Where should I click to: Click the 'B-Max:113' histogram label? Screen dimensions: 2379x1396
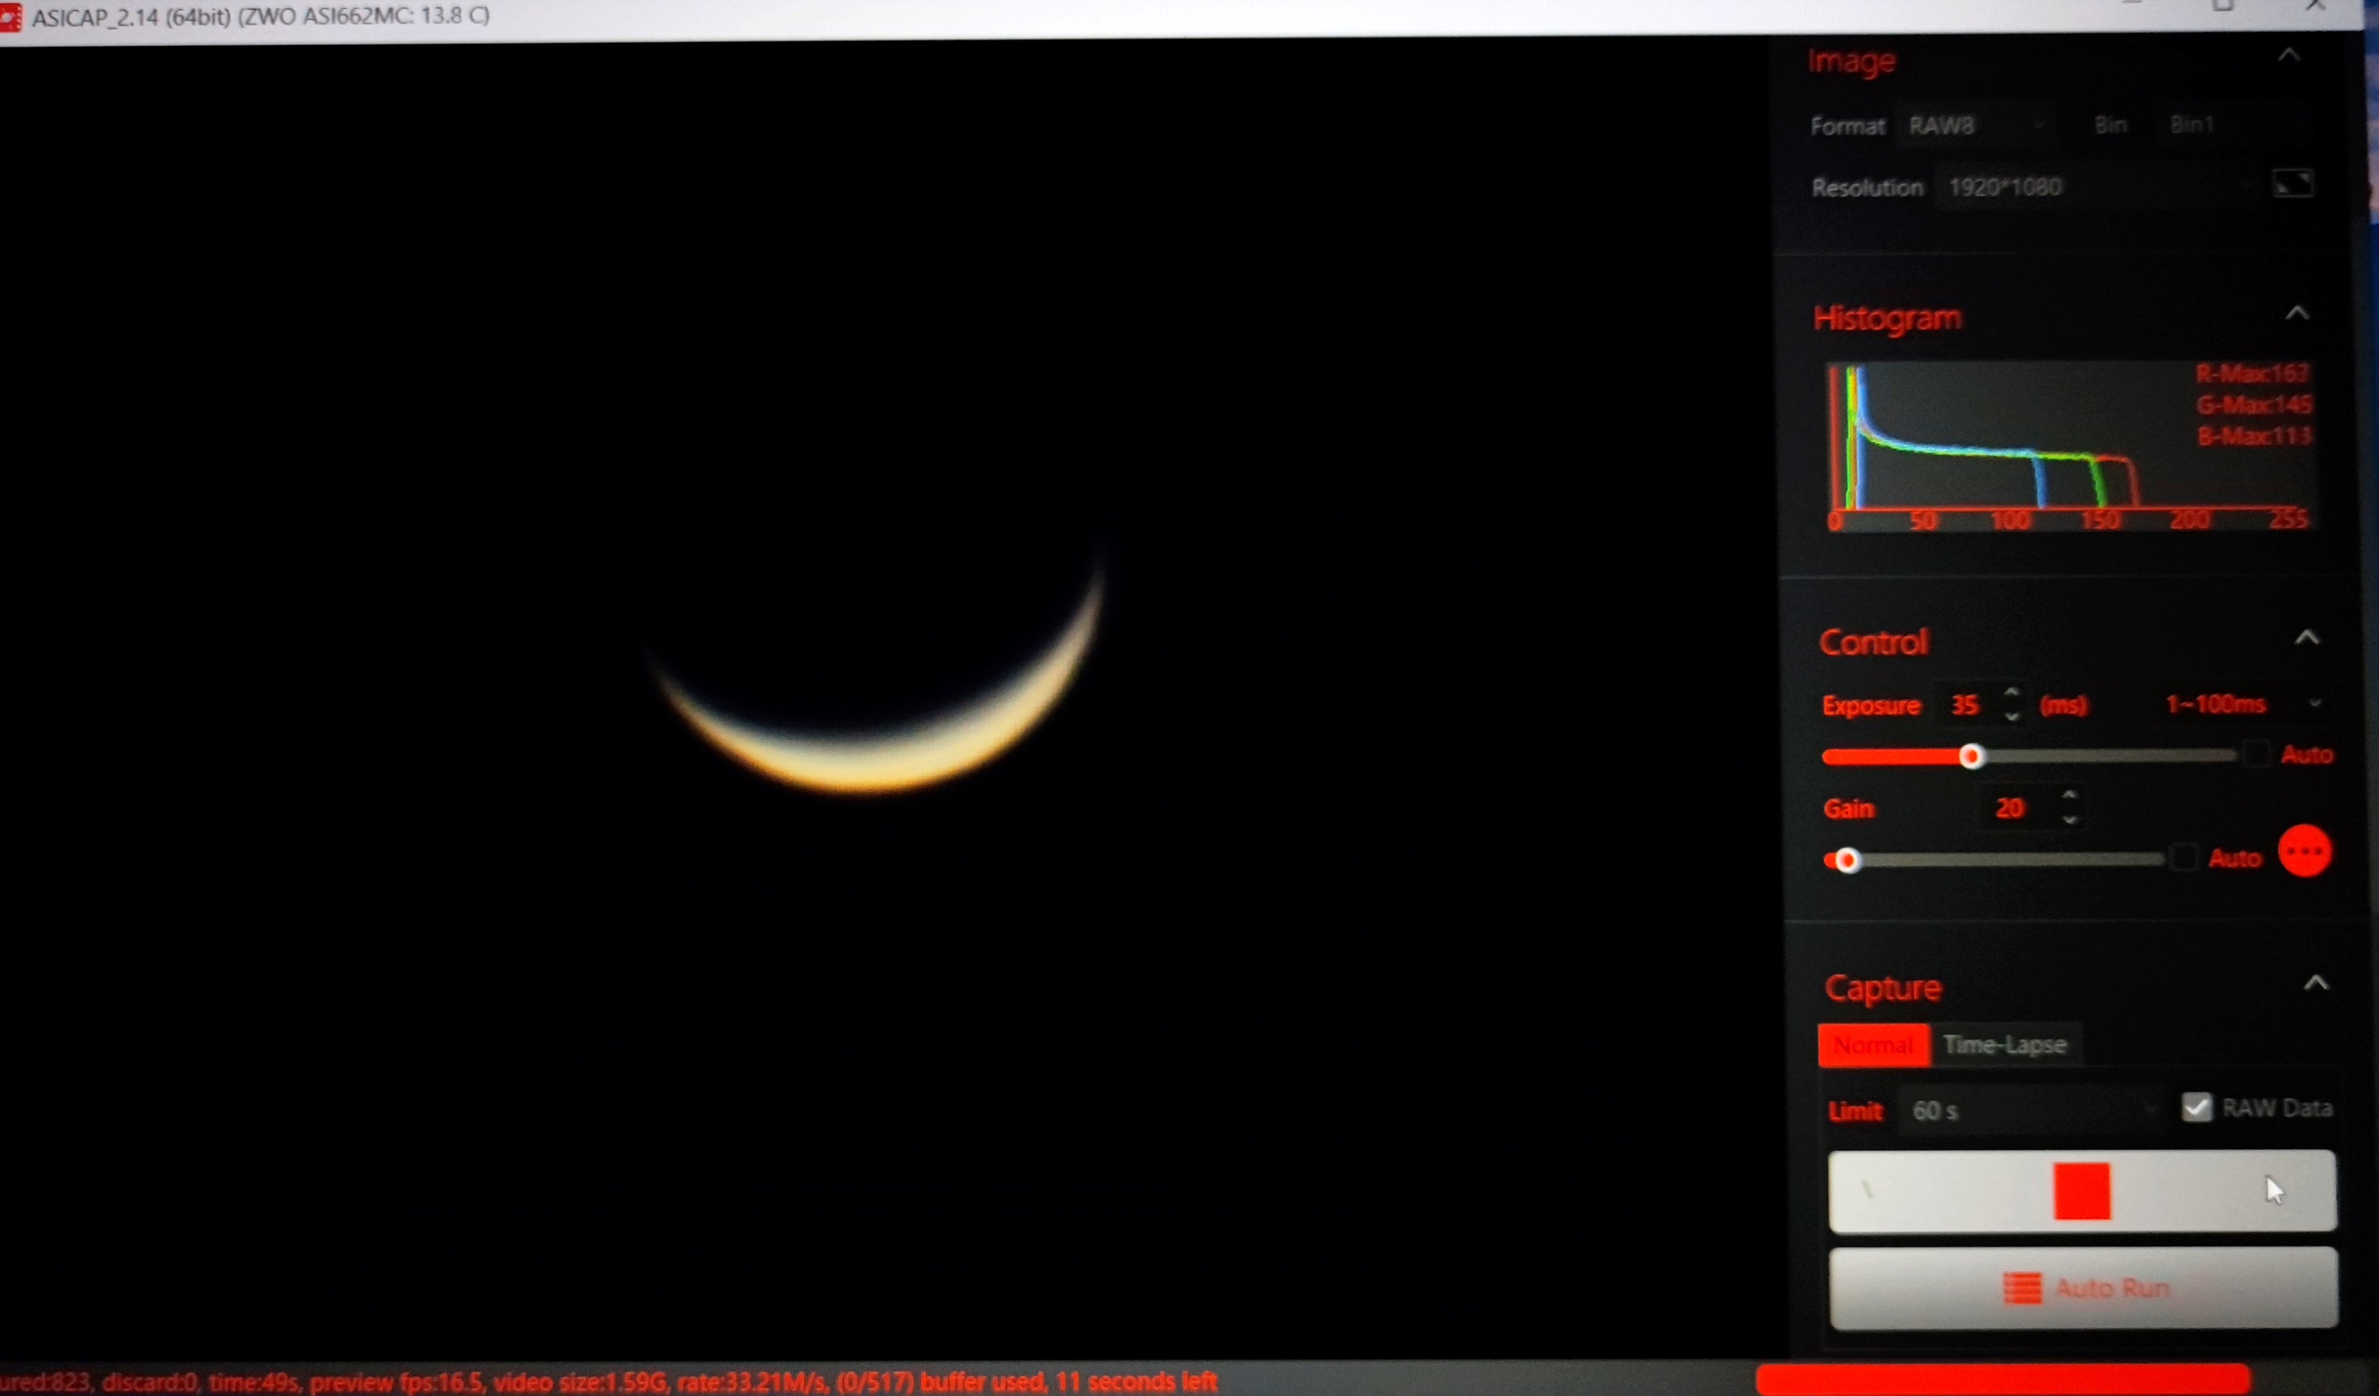tap(2254, 435)
